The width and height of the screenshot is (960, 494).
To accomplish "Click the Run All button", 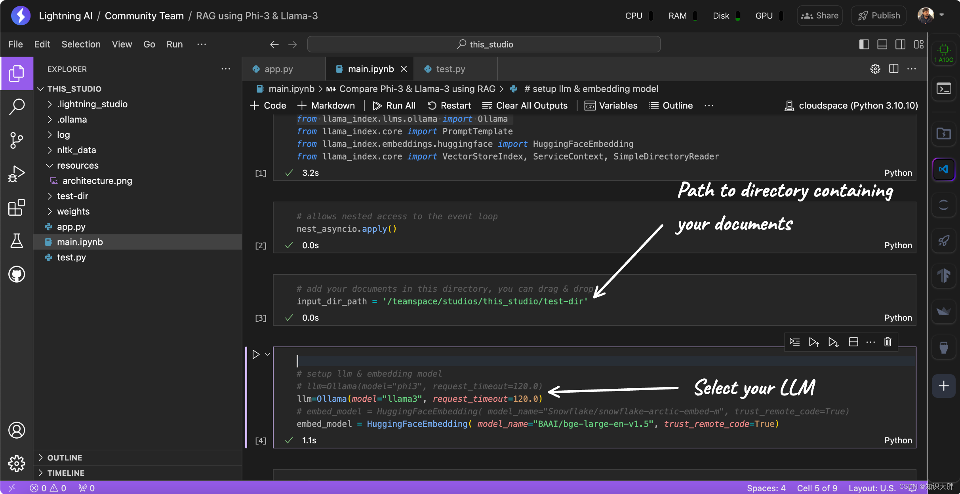I will point(394,106).
